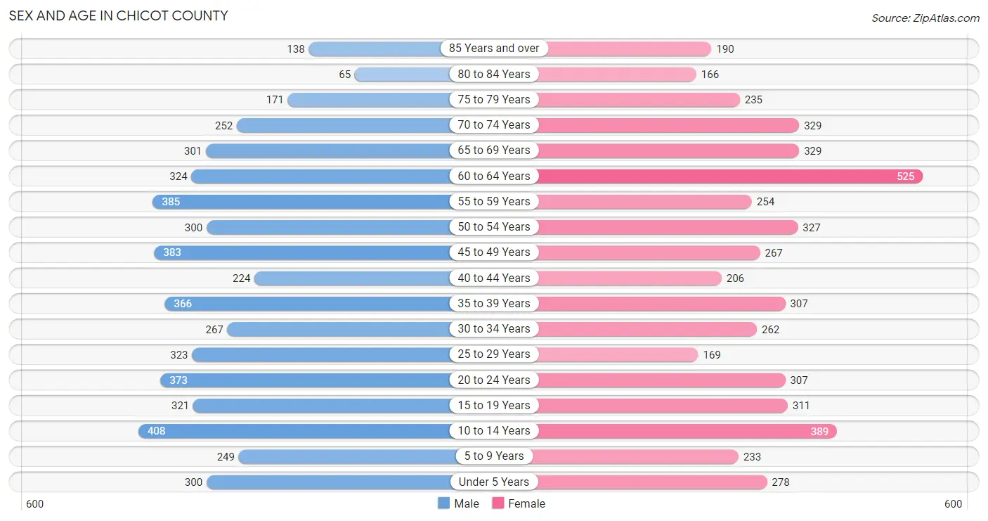
Task: Click the 25 to 29 Years female bar
Action: [615, 354]
